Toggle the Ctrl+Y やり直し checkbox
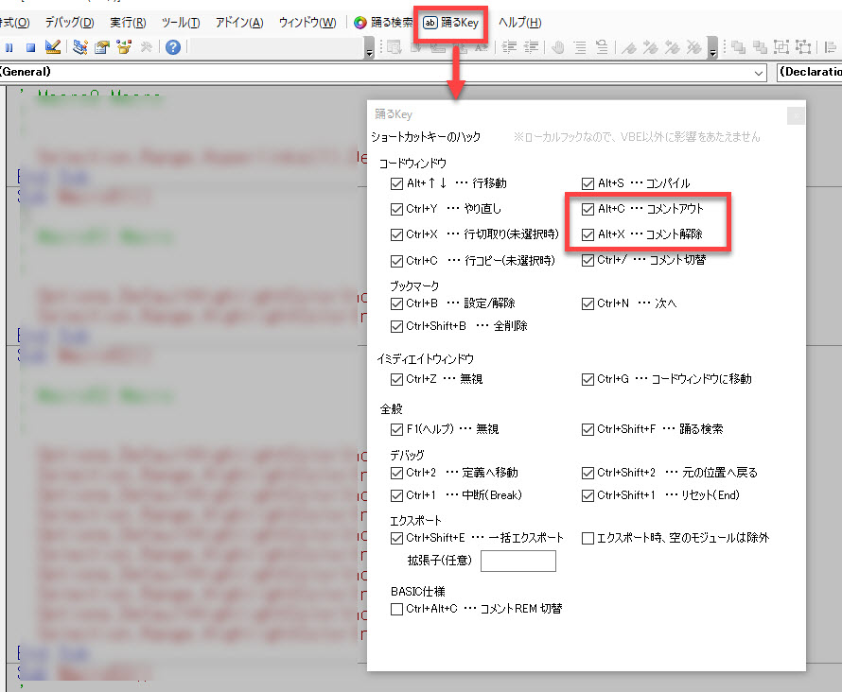 [x=396, y=208]
